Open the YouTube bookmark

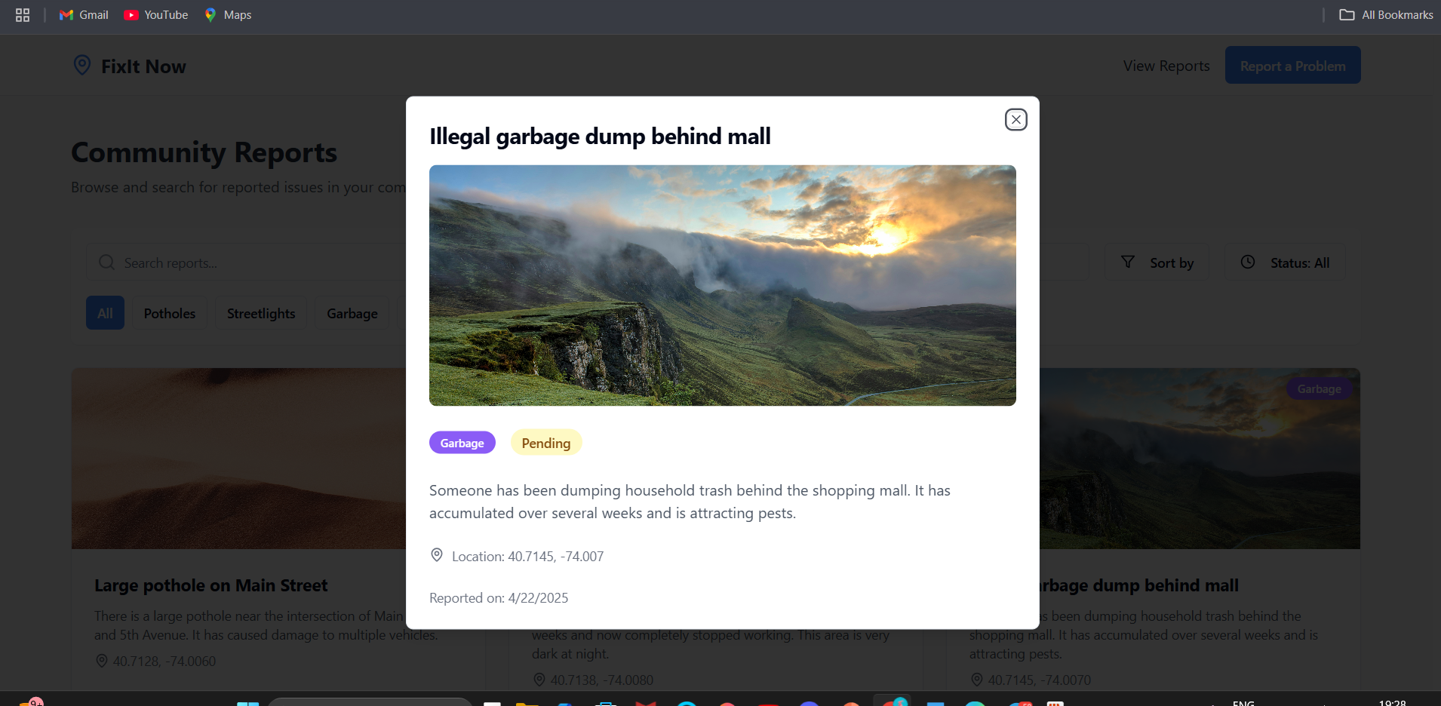pos(156,15)
